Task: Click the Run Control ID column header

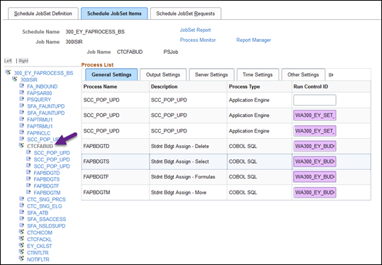Action: (x=310, y=86)
